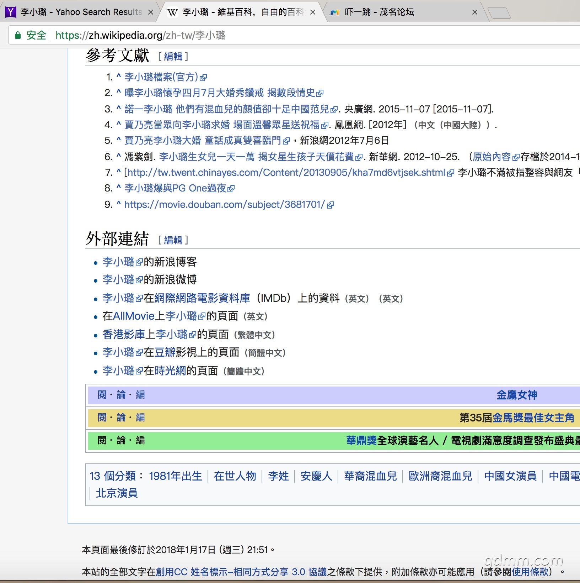This screenshot has height=583, width=580.
Task: Open the 北京演員 category
Action: tap(117, 493)
